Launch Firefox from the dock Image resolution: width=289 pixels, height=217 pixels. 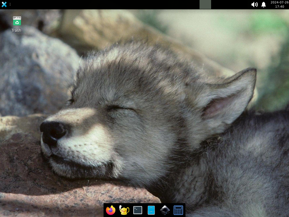111,210
